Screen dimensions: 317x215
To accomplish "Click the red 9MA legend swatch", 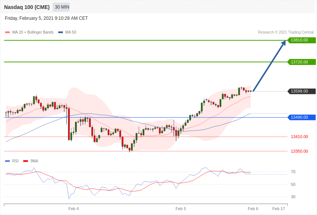I will point(25,161).
